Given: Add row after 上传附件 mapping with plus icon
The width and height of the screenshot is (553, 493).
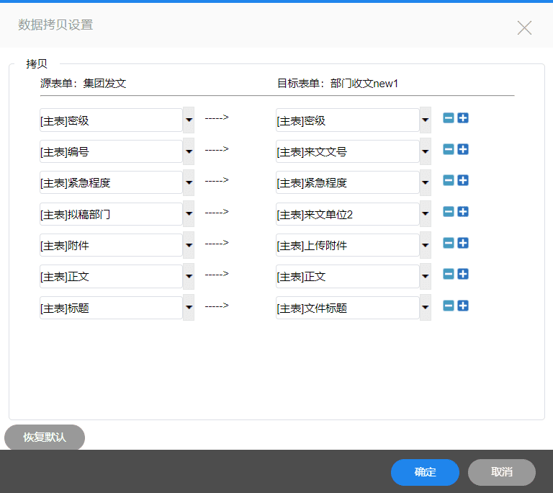Looking at the screenshot, I should click(x=463, y=243).
